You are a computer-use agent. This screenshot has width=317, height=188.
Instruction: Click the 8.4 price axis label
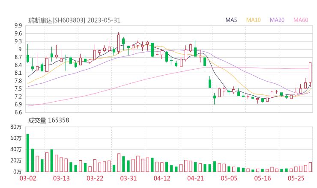[18, 65]
